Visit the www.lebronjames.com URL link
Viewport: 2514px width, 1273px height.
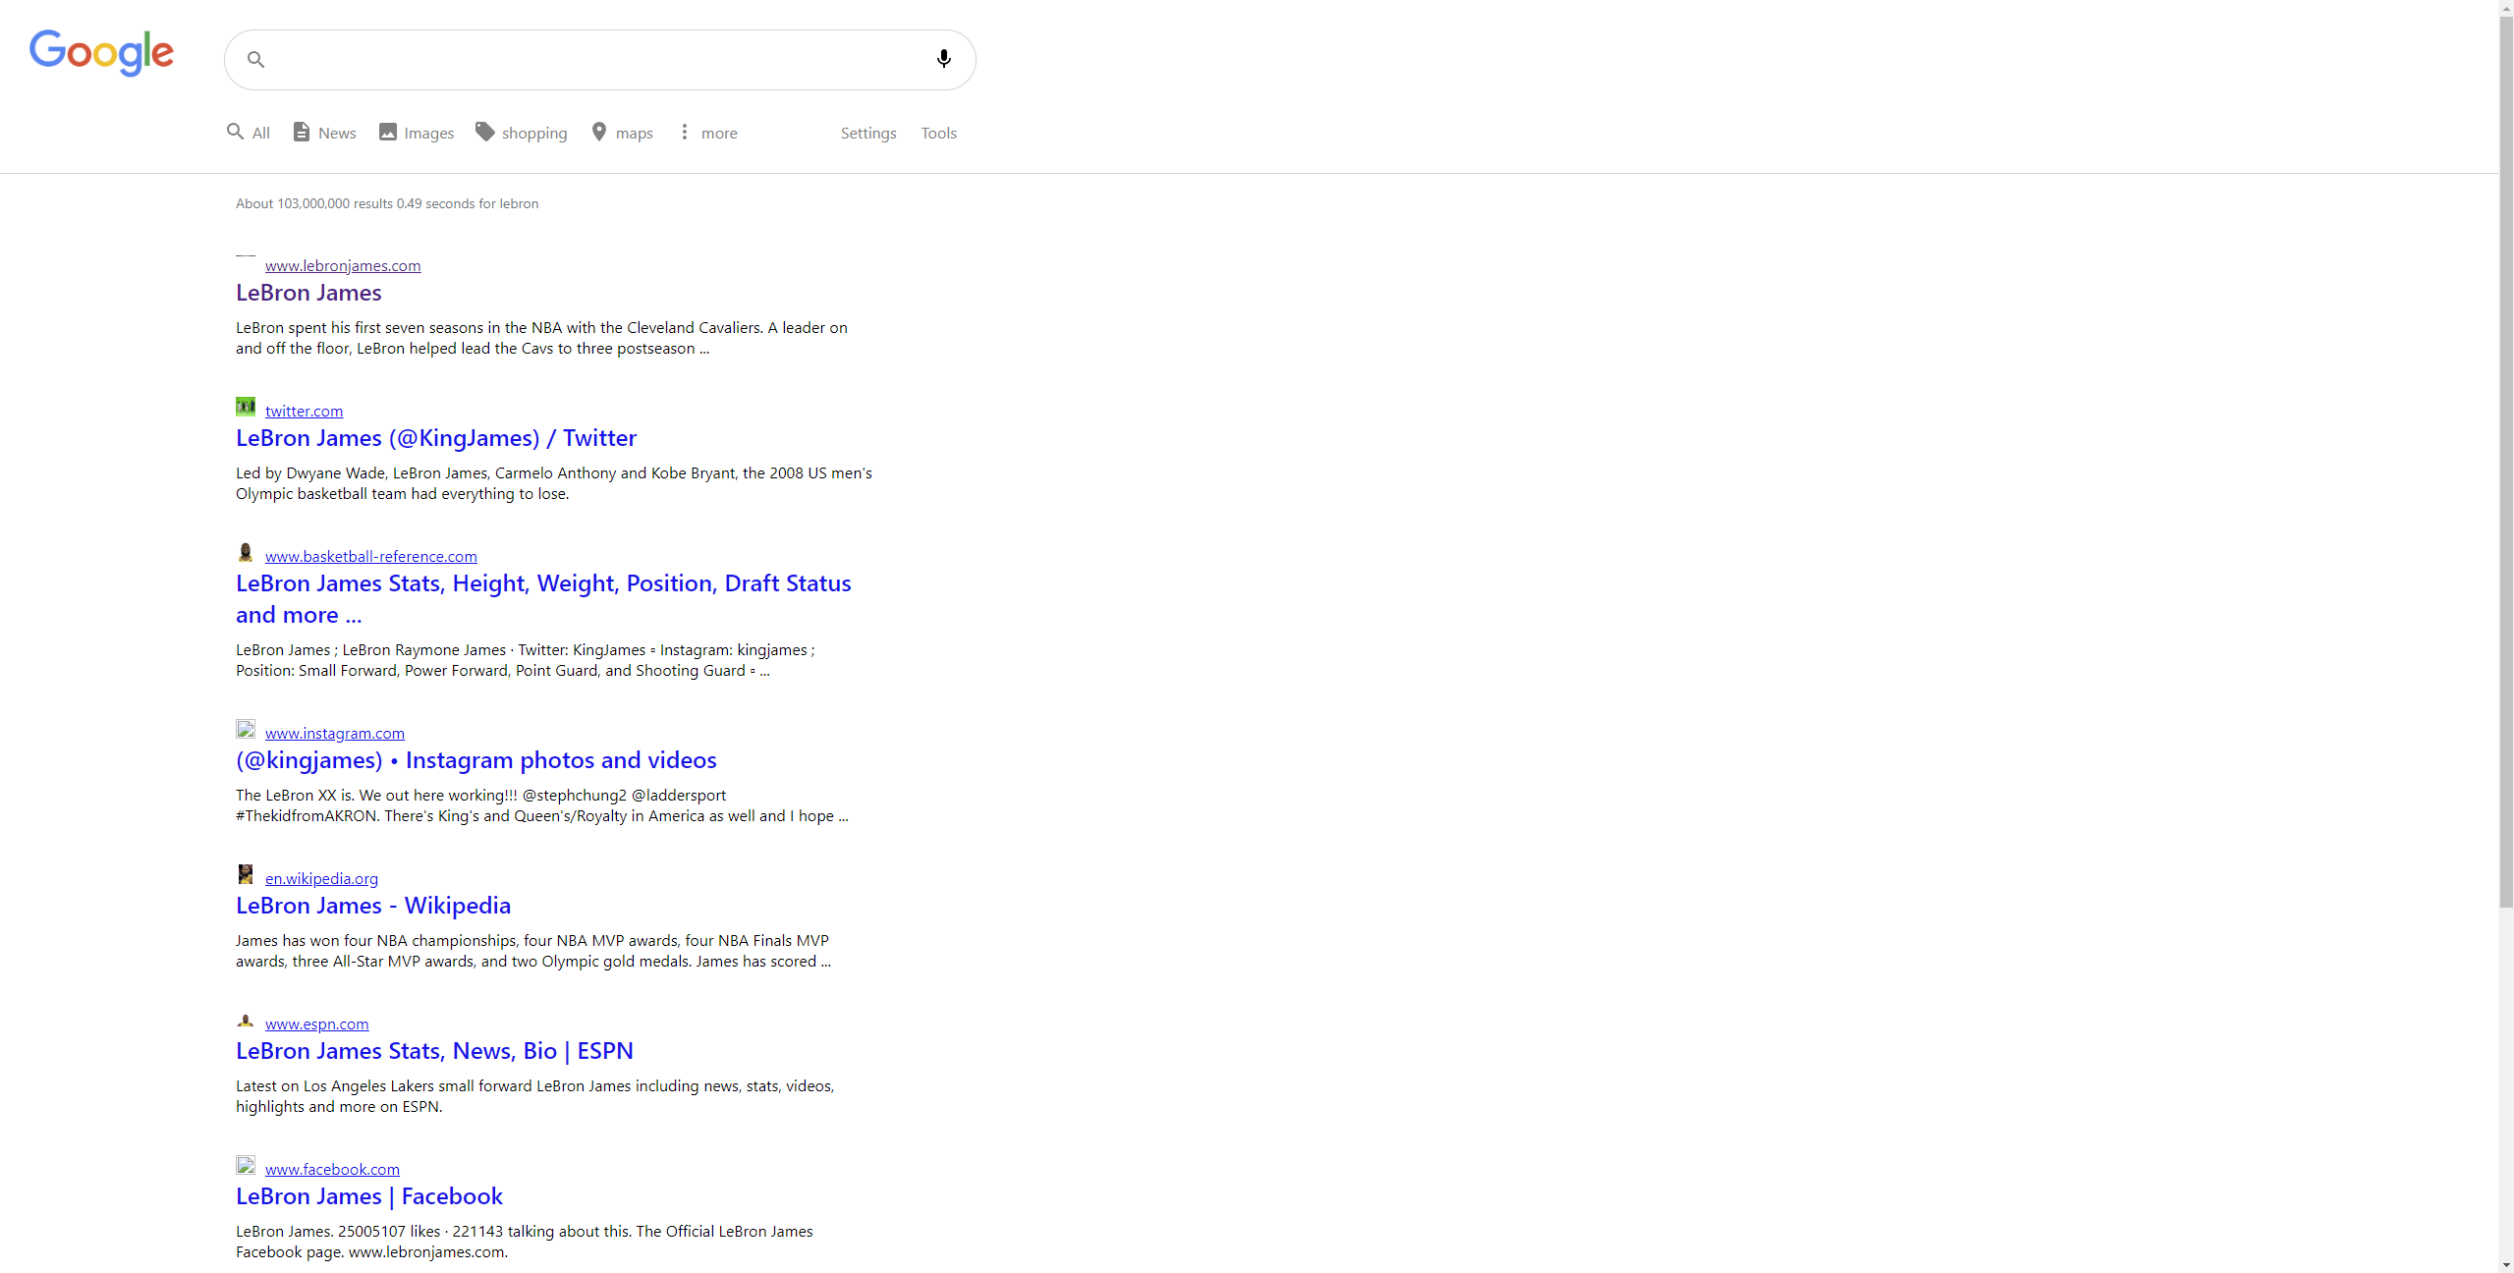coord(343,265)
